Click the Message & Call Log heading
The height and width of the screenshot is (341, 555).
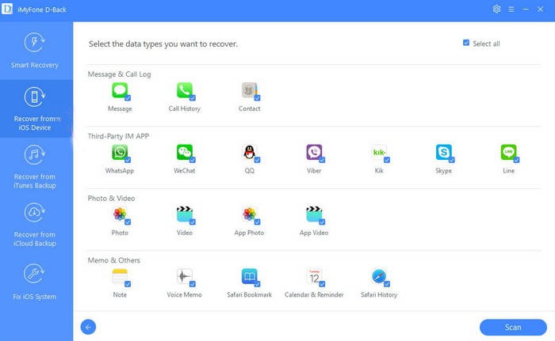pyautogui.click(x=119, y=74)
